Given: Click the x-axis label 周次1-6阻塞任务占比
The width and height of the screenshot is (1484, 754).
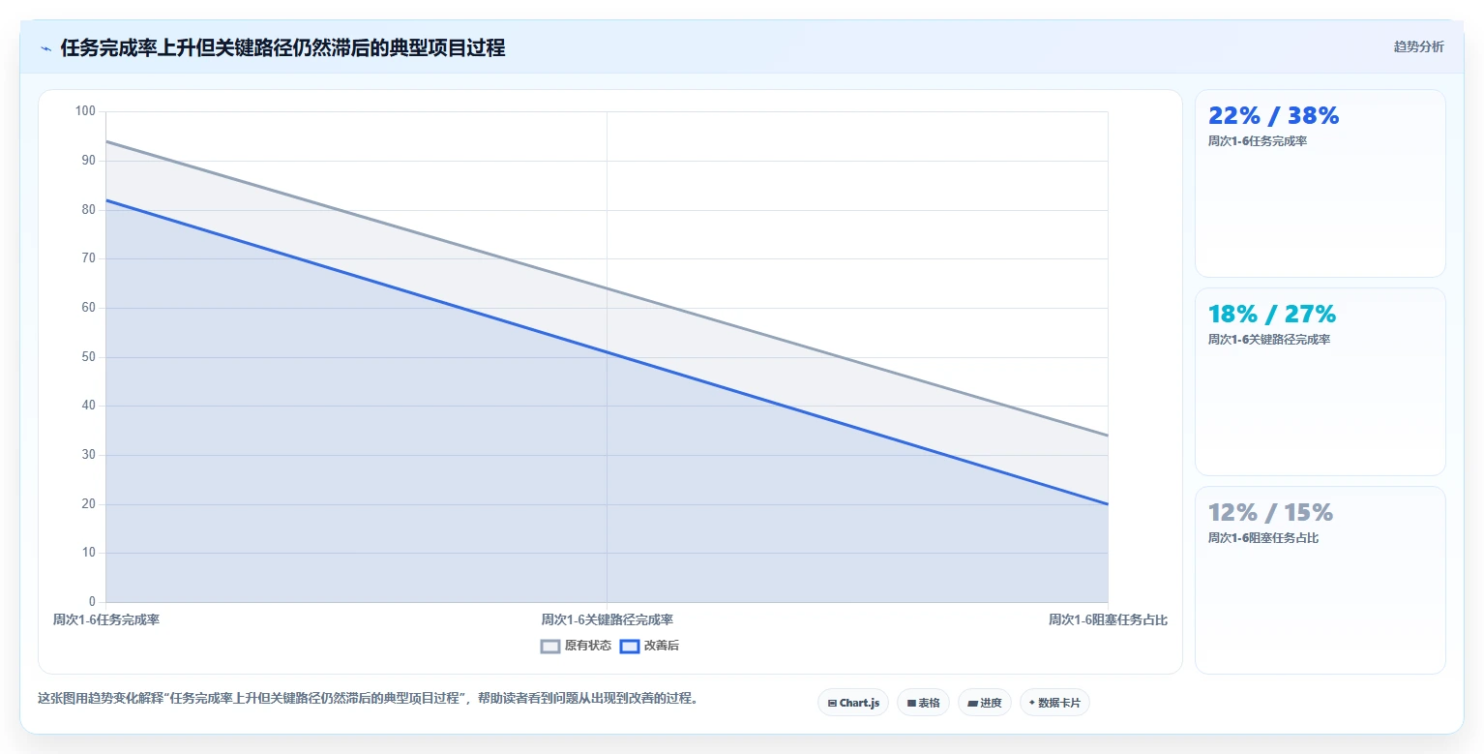Looking at the screenshot, I should [1108, 619].
